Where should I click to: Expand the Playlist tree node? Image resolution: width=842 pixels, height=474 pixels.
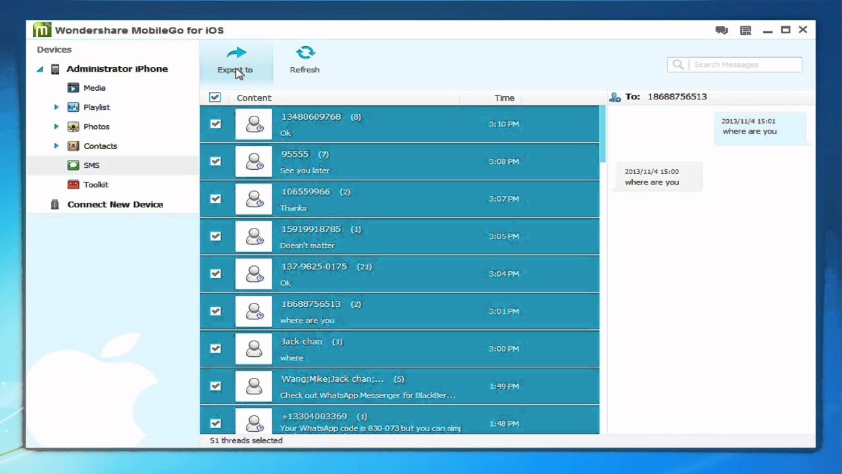coord(56,107)
